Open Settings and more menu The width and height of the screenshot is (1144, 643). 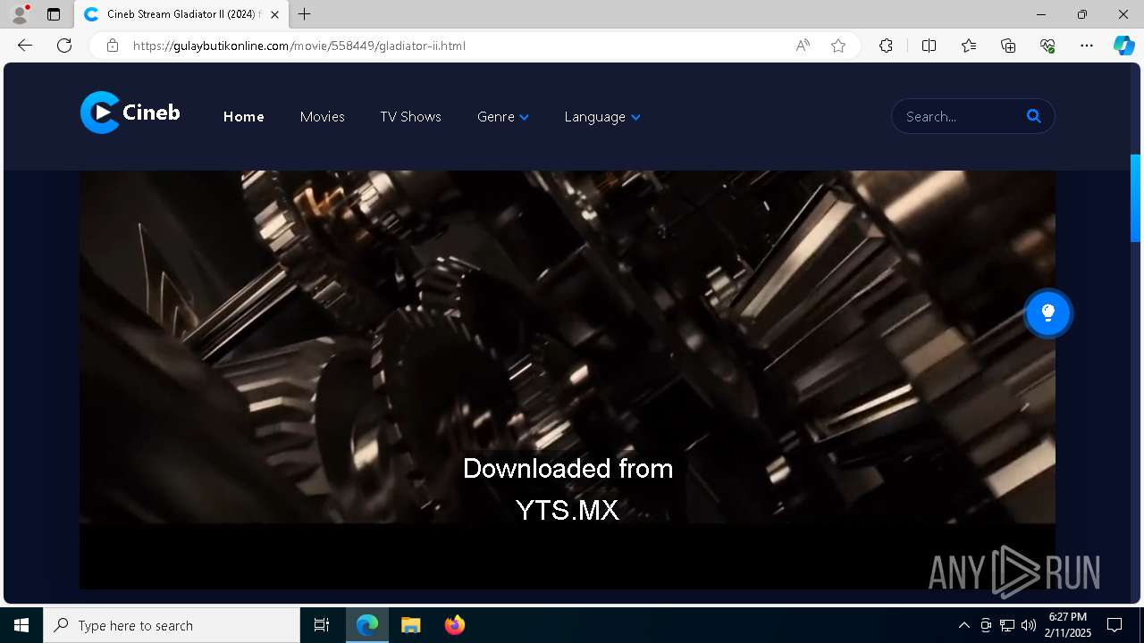(x=1087, y=46)
